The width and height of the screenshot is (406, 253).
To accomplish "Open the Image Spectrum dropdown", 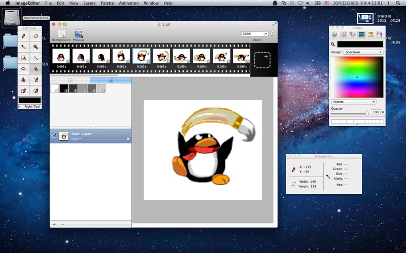I will (x=363, y=52).
